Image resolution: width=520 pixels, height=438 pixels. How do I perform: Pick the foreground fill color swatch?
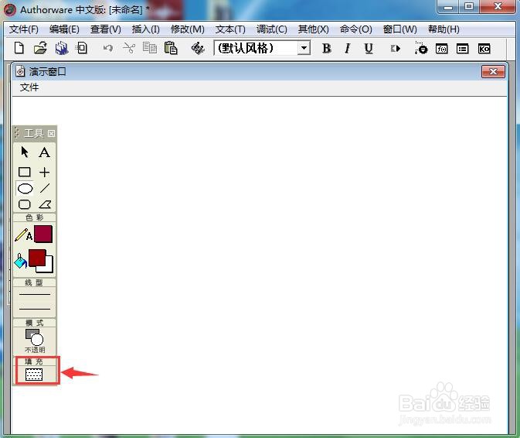tap(37, 258)
